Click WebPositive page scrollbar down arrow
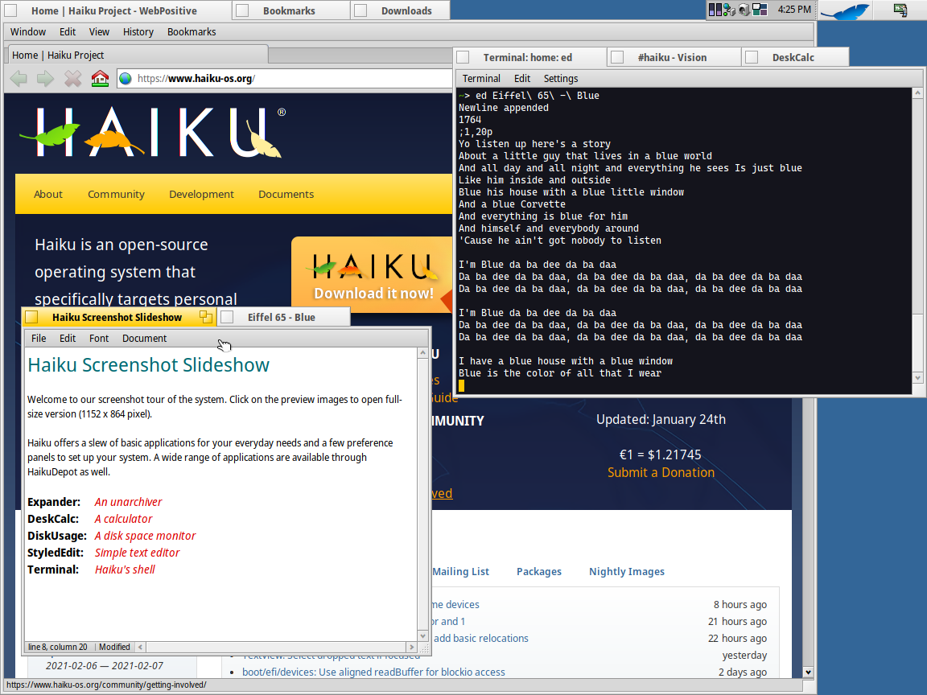This screenshot has width=927, height=695. pyautogui.click(x=808, y=672)
